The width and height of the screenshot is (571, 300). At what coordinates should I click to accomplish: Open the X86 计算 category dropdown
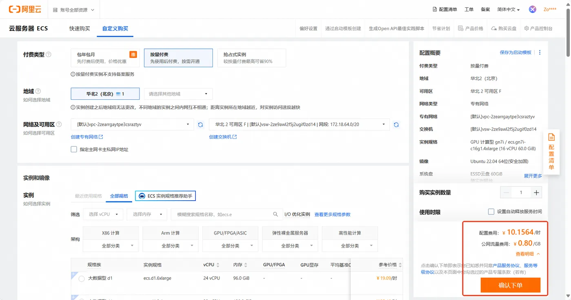click(111, 246)
